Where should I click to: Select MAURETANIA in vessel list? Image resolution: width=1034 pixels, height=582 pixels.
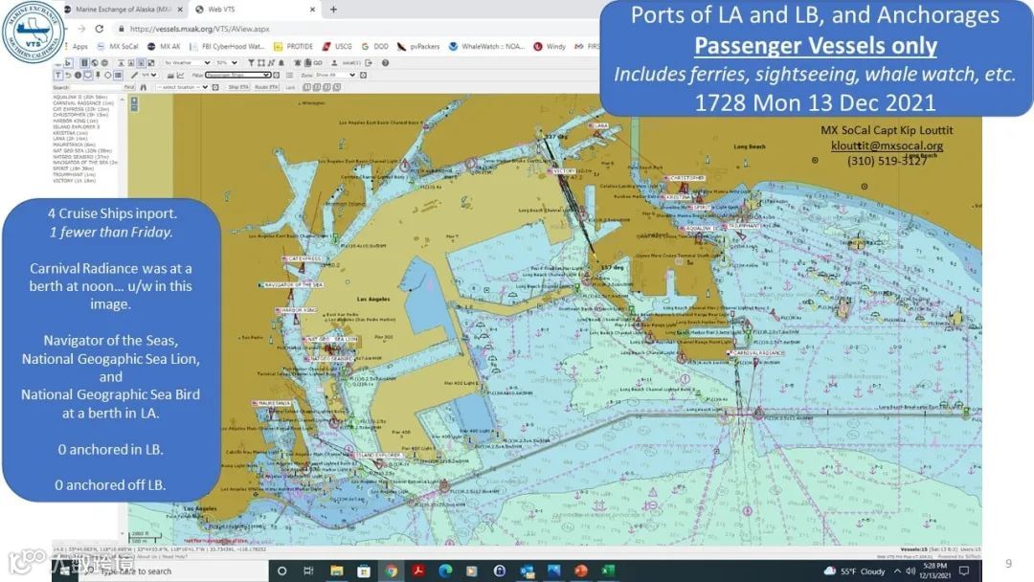point(74,145)
